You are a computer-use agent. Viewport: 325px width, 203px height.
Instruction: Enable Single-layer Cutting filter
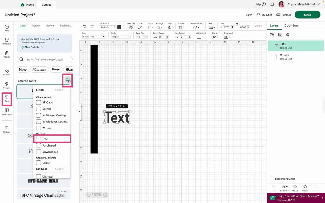pos(38,121)
